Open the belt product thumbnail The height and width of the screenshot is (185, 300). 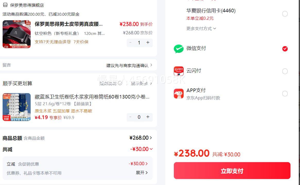(16, 34)
